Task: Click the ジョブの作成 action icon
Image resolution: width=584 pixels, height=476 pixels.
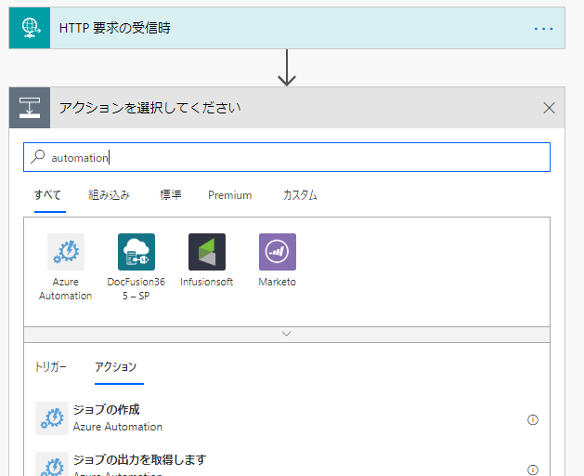Action: point(52,418)
